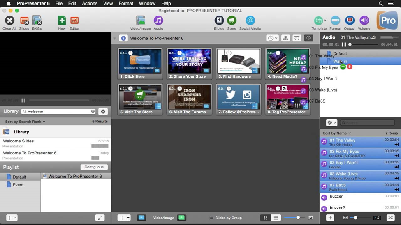The width and height of the screenshot is (401, 225).
Task: Toggle the green Video/Image layer button
Action: [x=181, y=218]
